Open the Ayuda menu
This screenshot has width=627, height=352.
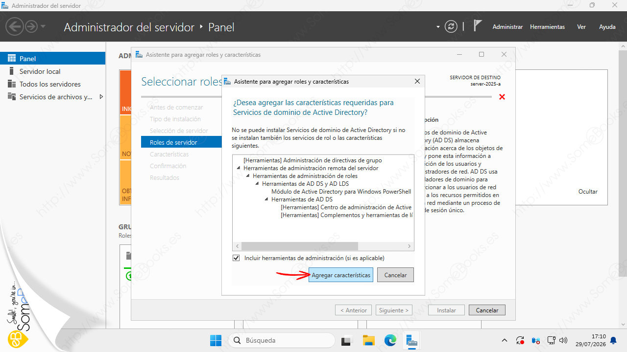[x=607, y=27]
